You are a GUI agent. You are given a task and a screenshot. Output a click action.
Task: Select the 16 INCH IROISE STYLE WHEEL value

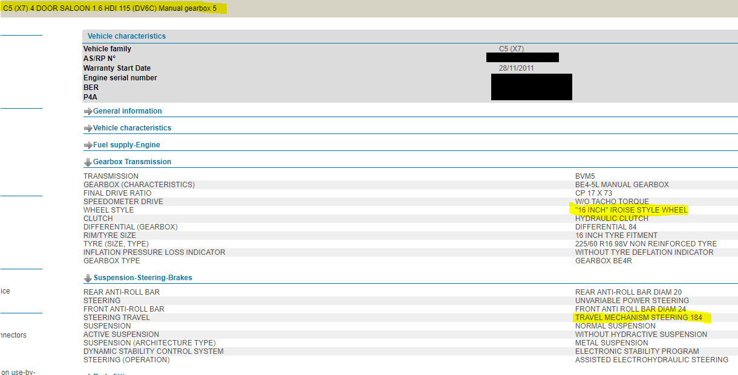(632, 210)
